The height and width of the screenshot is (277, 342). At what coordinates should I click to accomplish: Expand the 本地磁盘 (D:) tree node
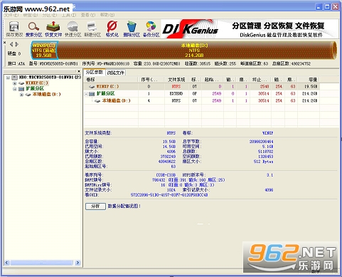pos(21,95)
